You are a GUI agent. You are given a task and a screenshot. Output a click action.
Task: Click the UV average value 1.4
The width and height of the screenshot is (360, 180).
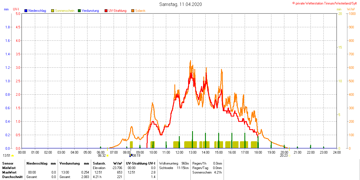153,177
